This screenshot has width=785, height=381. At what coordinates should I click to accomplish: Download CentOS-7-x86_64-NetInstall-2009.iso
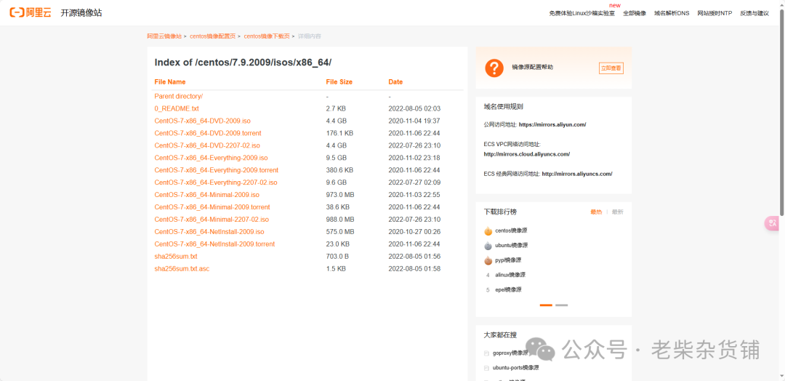point(209,232)
